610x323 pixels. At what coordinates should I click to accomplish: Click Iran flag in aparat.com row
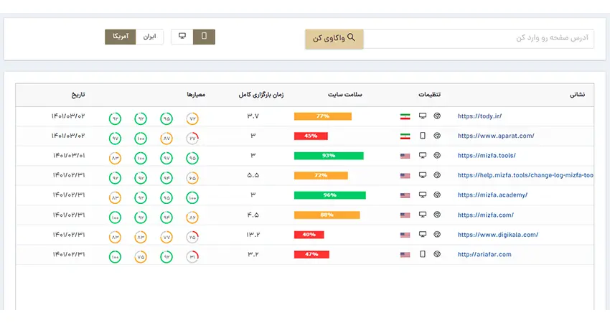coord(405,136)
